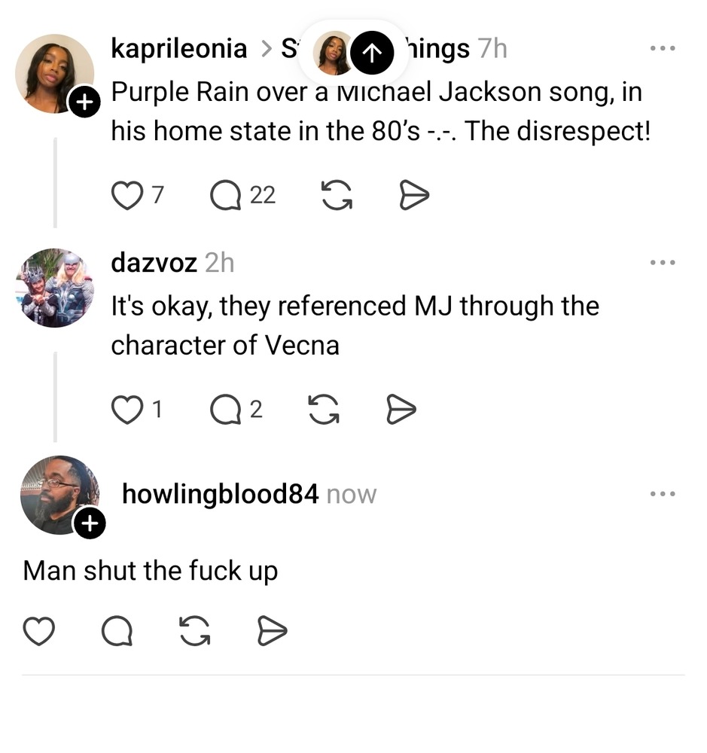This screenshot has width=707, height=753.
Task: Reply to dazvoz's comment
Action: point(225,410)
